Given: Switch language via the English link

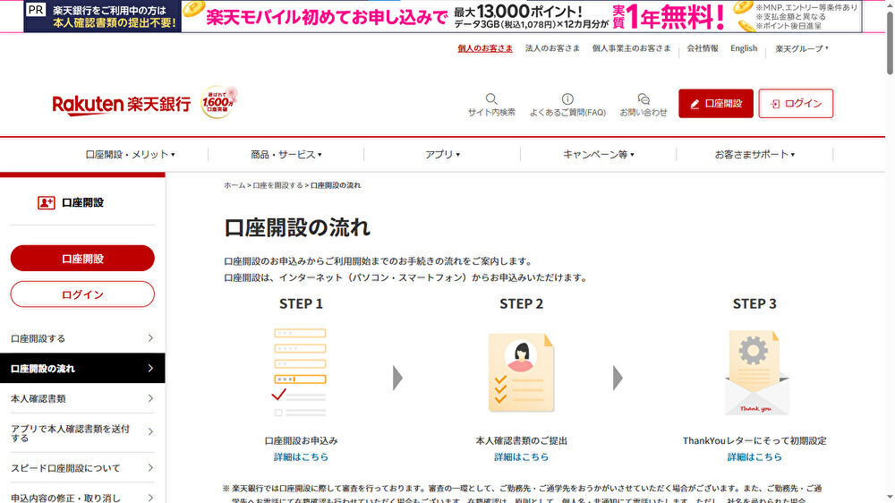Looking at the screenshot, I should pos(744,48).
